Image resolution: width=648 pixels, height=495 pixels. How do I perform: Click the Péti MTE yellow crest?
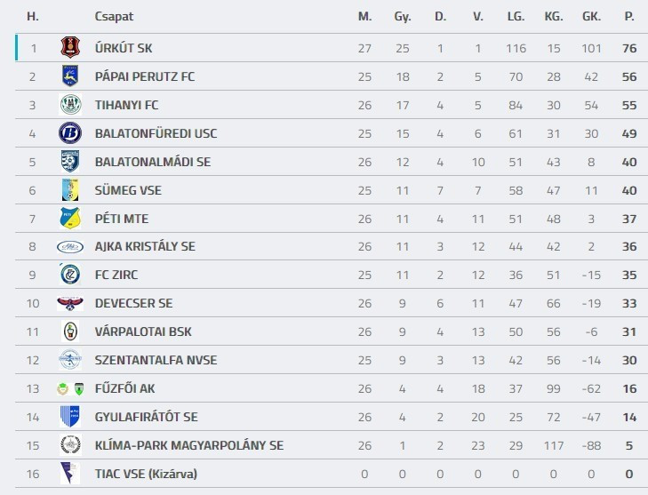pos(70,219)
